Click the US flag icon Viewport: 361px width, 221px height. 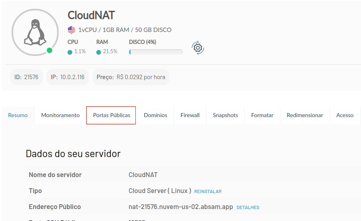pyautogui.click(x=71, y=30)
